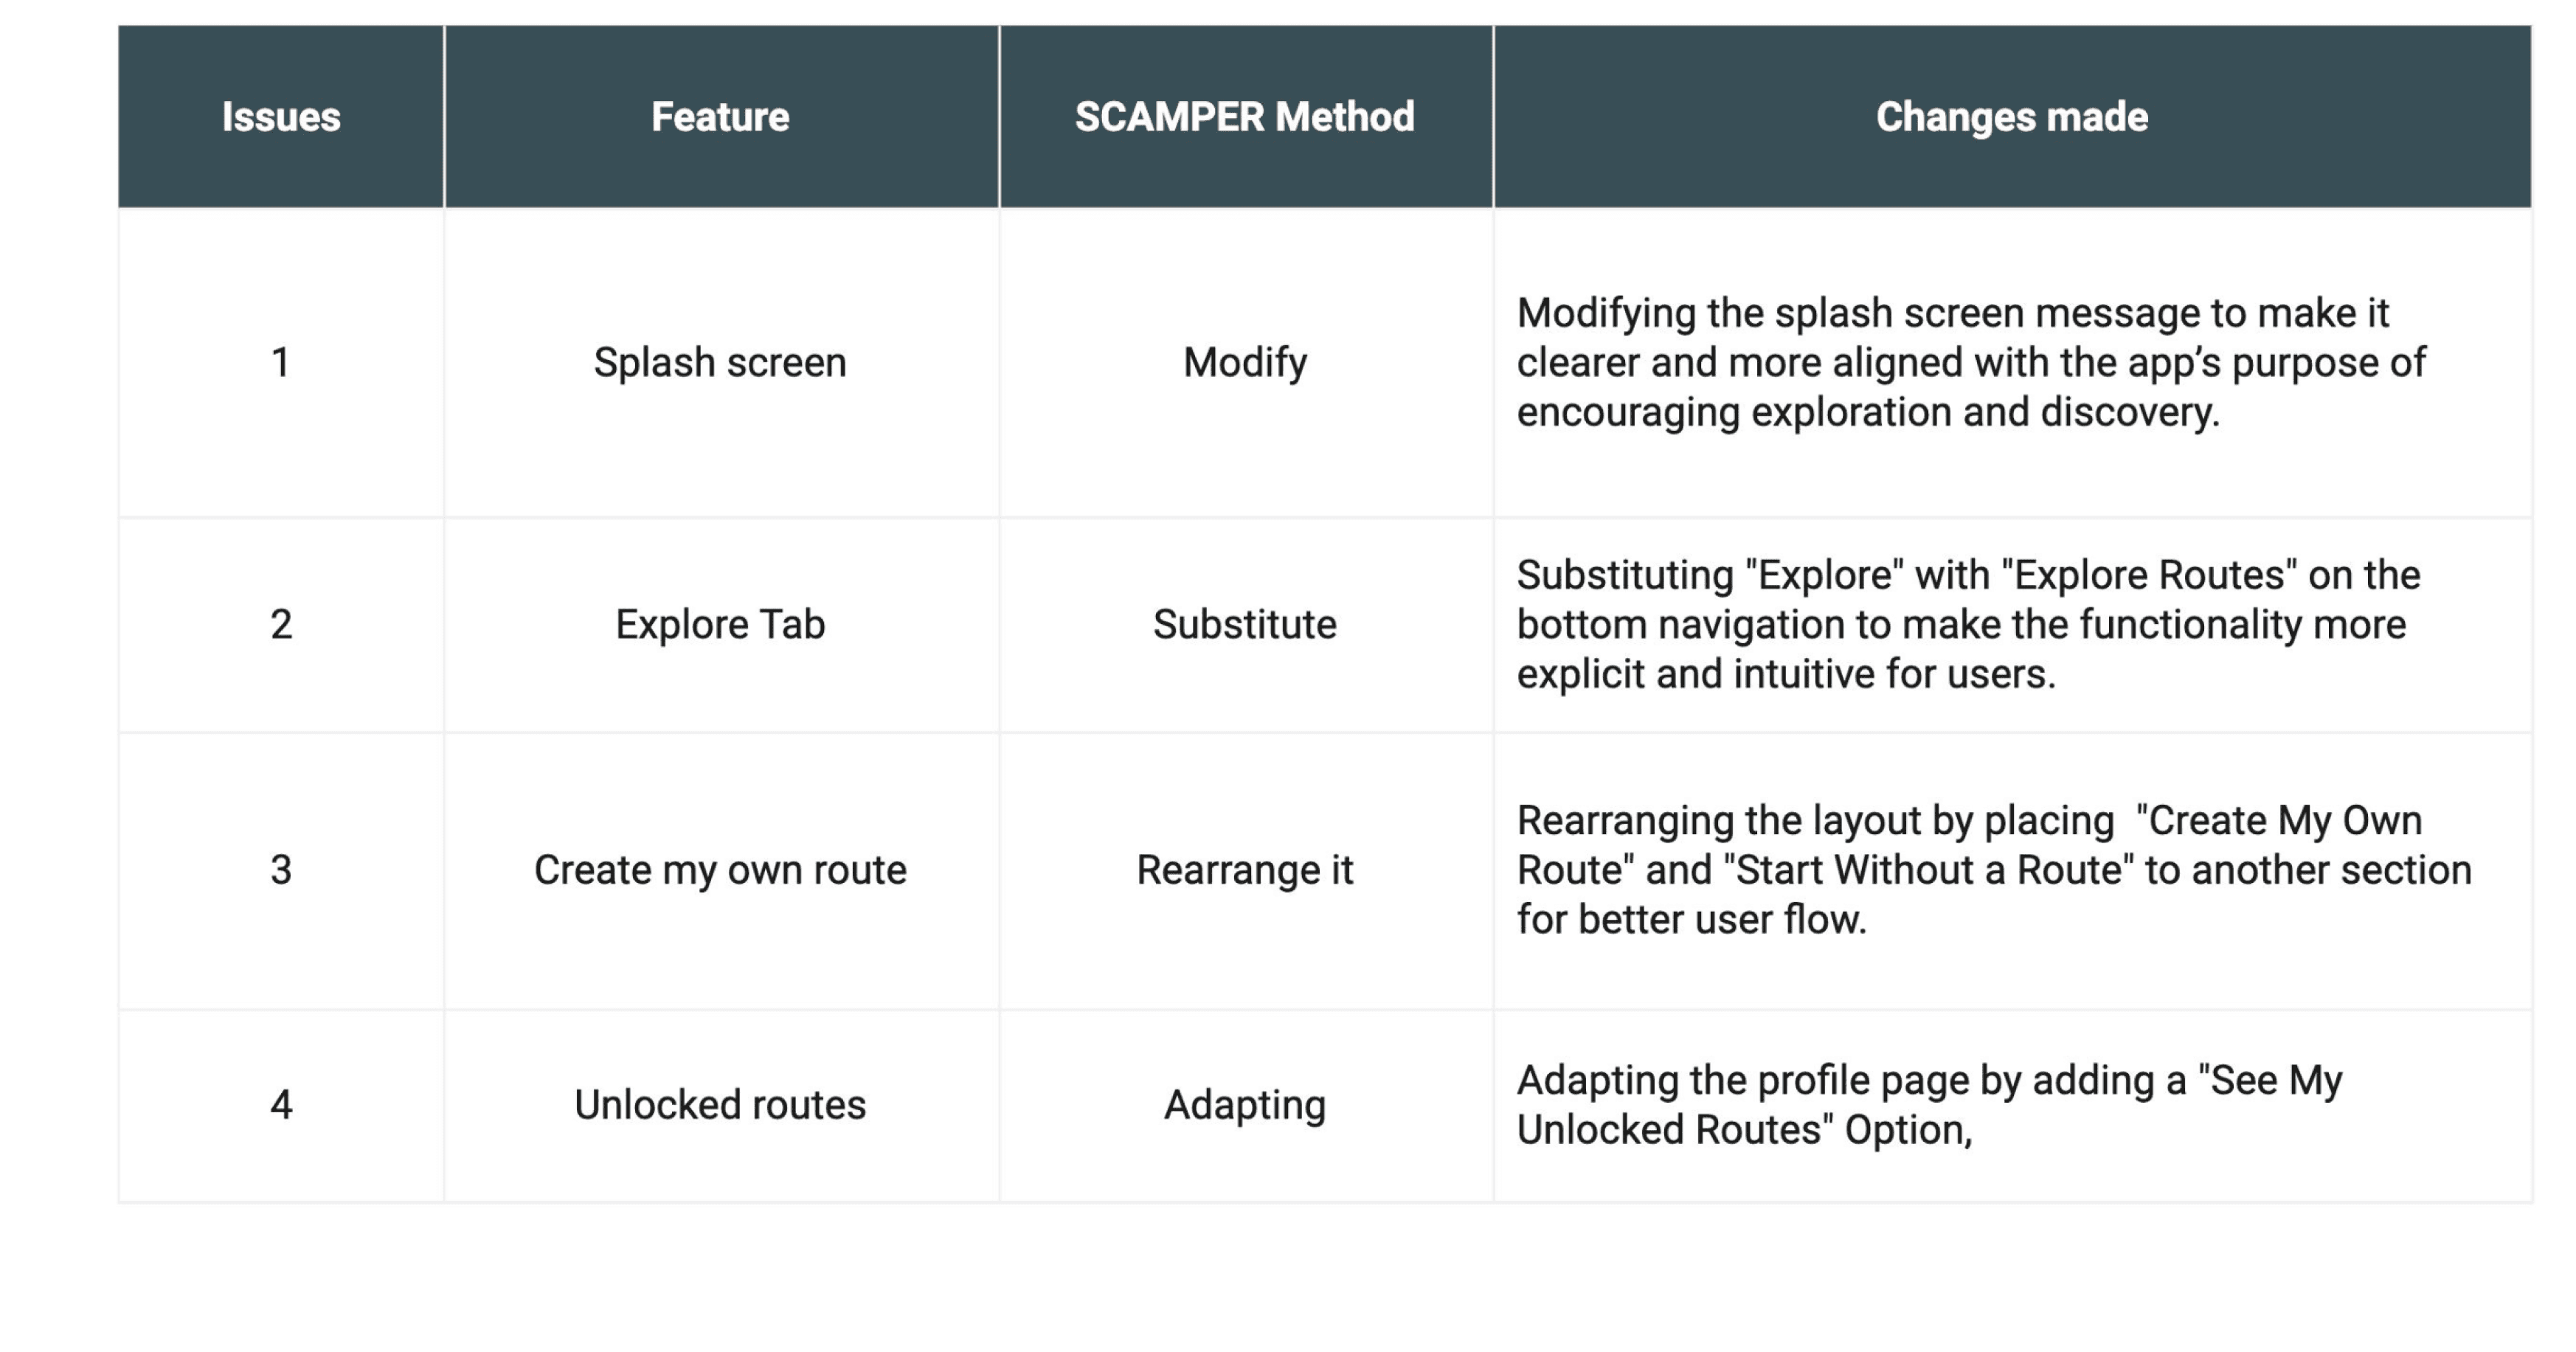Select the Splash screen feature cell
2576x1352 pixels.
tap(721, 362)
